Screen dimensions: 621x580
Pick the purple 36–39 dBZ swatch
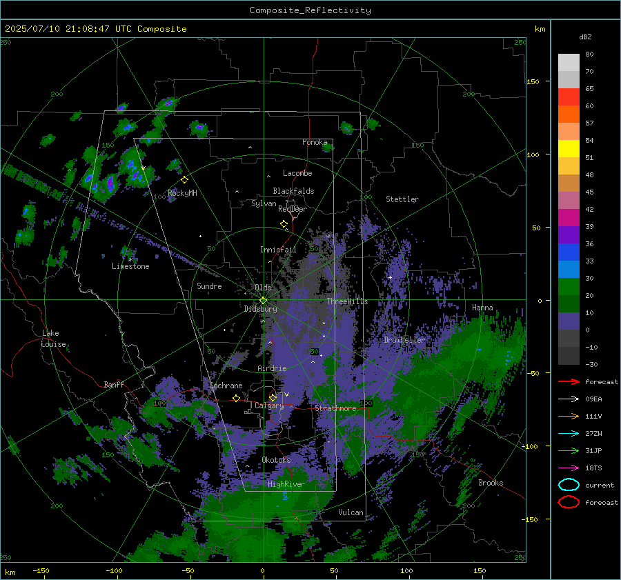569,235
